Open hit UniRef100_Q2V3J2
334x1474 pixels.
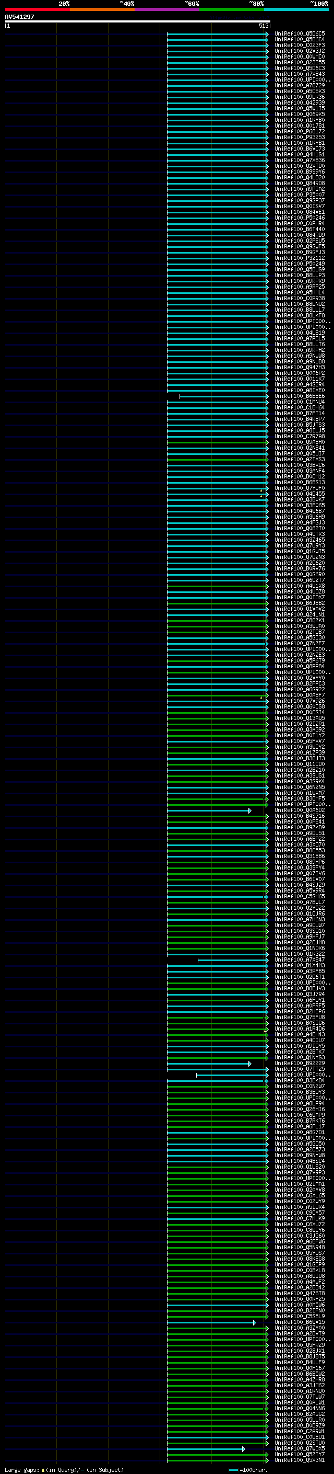[x=299, y=51]
